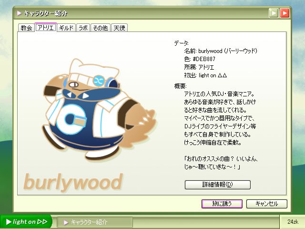The image size is (305, 229).
Task: Select the アトリエ tab
Action: [46, 27]
